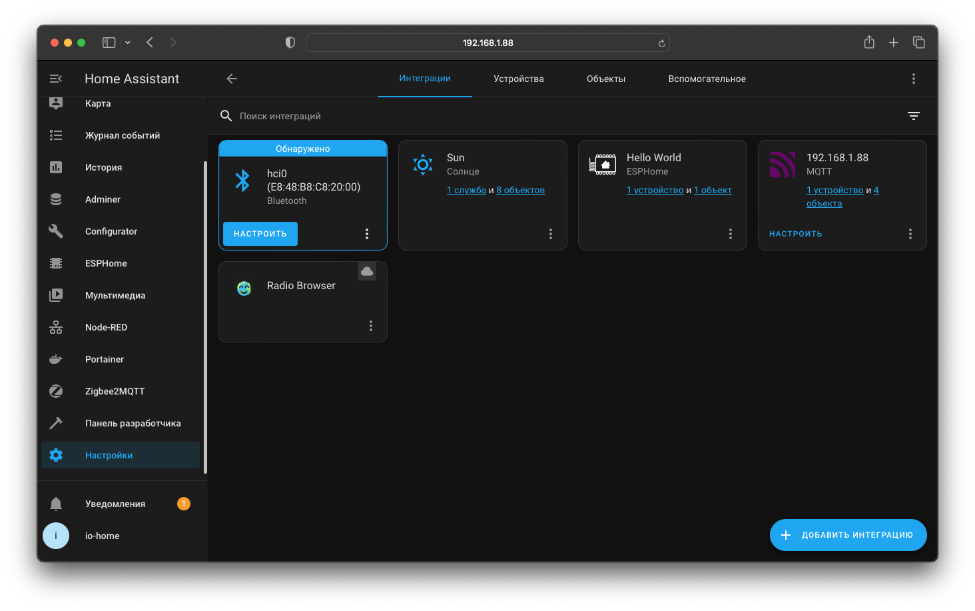Image resolution: width=975 pixels, height=611 pixels.
Task: Open the Sun 8 объектов link
Action: point(520,190)
